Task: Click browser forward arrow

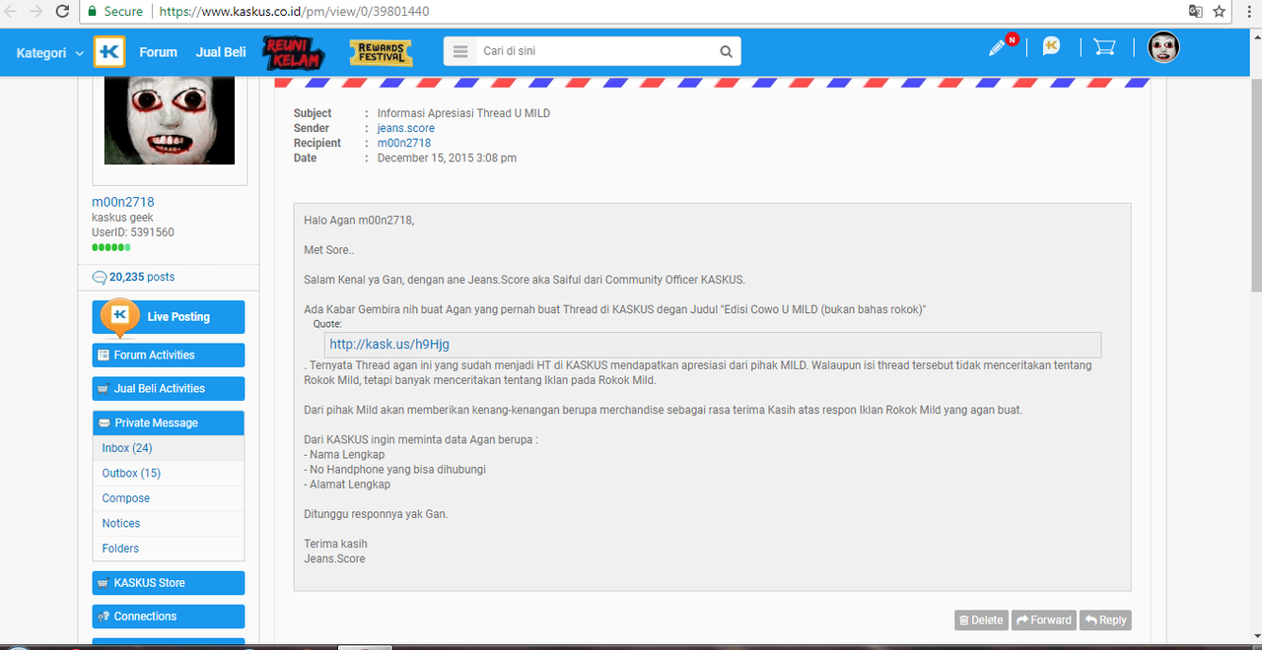Action: (x=36, y=12)
